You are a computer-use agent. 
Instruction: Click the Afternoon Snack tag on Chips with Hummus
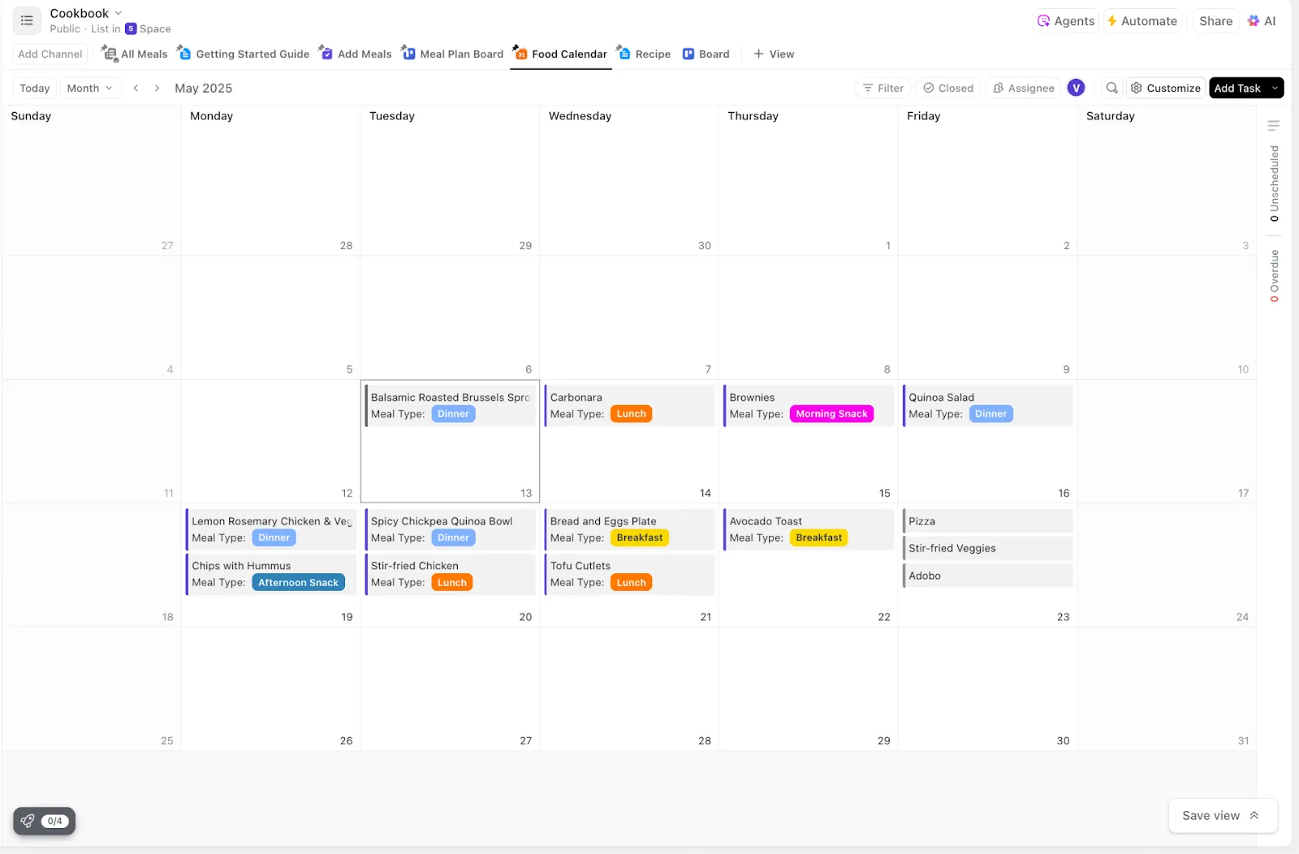(x=298, y=582)
